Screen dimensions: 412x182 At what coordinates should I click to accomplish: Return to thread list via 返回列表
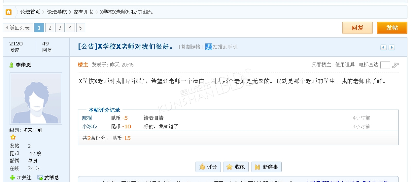[18, 28]
